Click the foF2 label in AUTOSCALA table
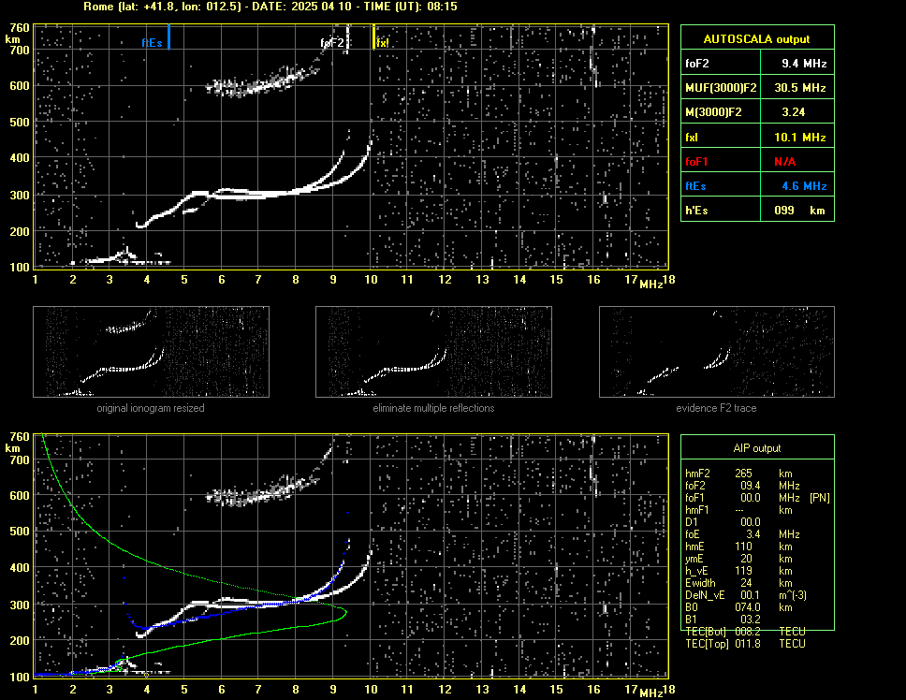Screen dimensions: 906x700 point(697,64)
